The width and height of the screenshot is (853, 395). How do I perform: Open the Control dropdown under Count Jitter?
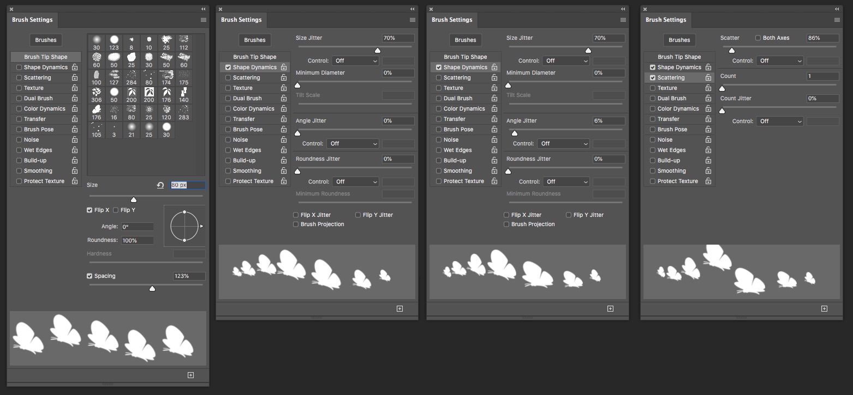pyautogui.click(x=780, y=121)
